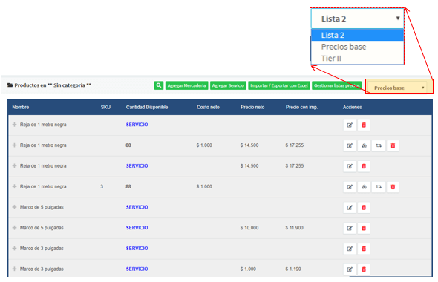Viewport: 438px width, 282px height.
Task: Edit the Reja row with price $ 14.500 and 88 units
Action: [x=350, y=145]
